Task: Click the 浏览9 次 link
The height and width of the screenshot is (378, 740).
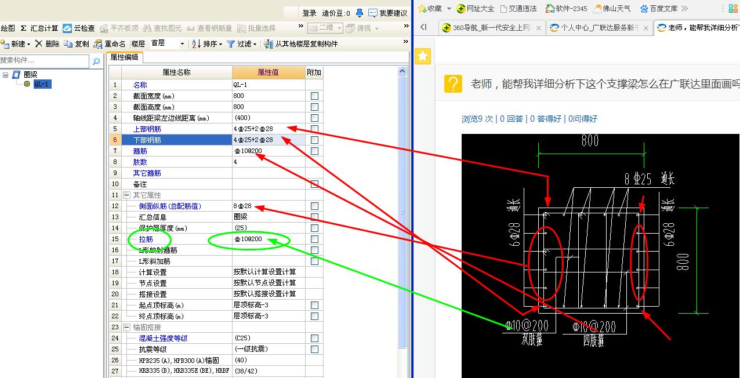Action: coord(477,119)
